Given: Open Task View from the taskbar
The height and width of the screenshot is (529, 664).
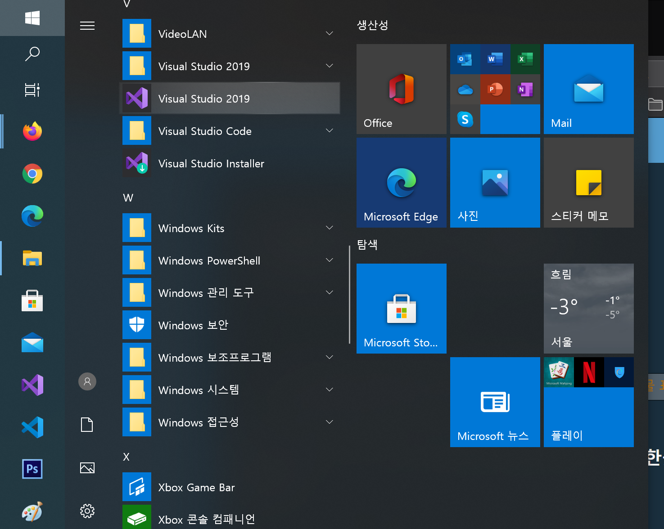Looking at the screenshot, I should click(32, 90).
